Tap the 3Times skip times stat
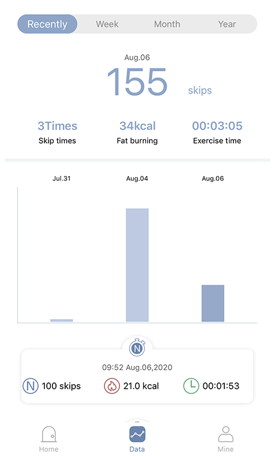The width and height of the screenshot is (274, 456). pyautogui.click(x=57, y=133)
